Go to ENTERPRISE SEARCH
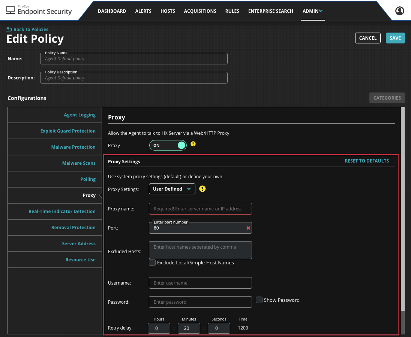 pos(270,11)
